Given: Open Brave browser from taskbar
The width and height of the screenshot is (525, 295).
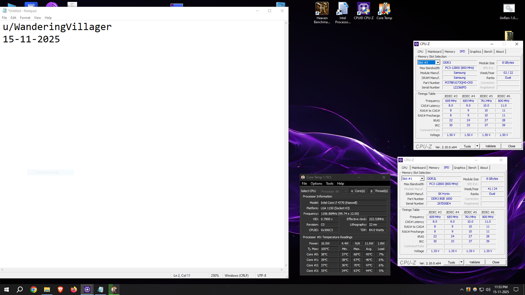Looking at the screenshot, I should click(x=60, y=290).
